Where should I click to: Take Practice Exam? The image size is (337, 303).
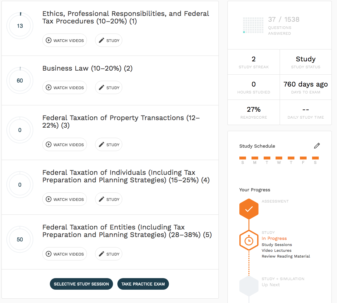click(143, 284)
